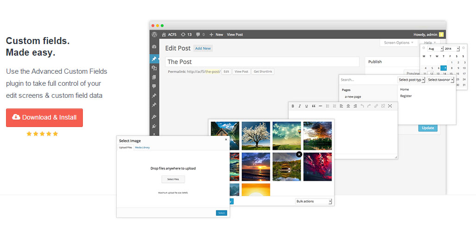Insert a bulleted list
Image resolution: width=476 pixels, height=242 pixels.
point(327,106)
